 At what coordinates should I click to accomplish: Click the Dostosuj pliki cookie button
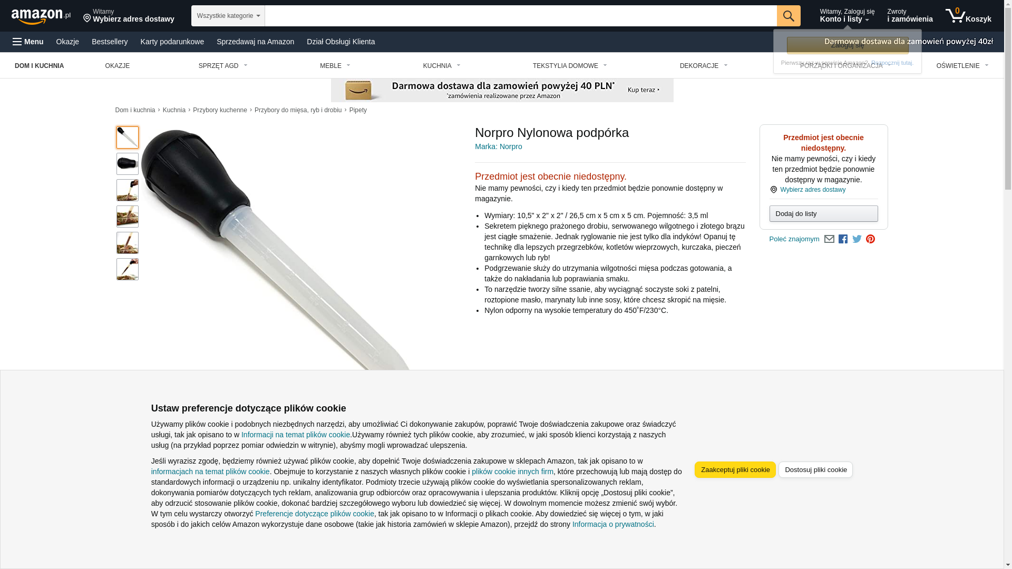click(x=815, y=470)
